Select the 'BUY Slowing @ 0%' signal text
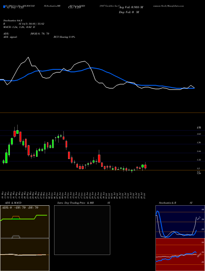Image resolution: width=205 pixels, height=271 pixels. (x=64, y=37)
